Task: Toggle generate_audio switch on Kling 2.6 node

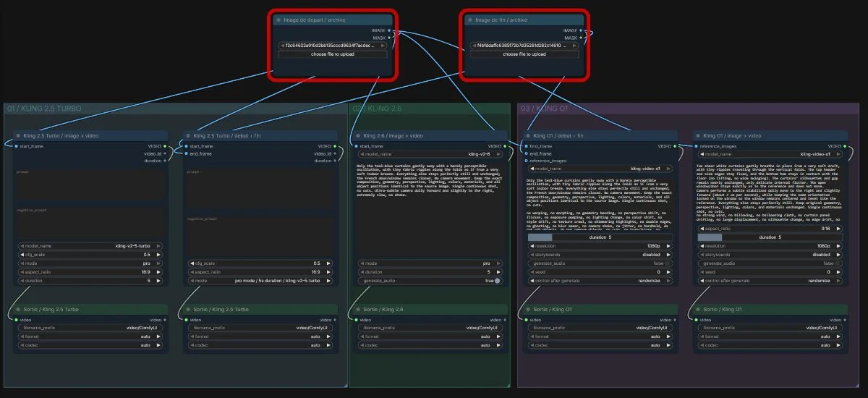Action: pos(498,281)
